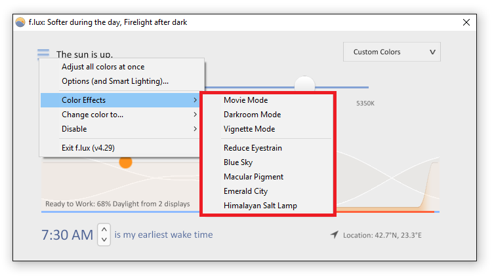Image resolution: width=492 pixels, height=279 pixels.
Task: Expand the Change color to... submenu
Action: (x=120, y=115)
